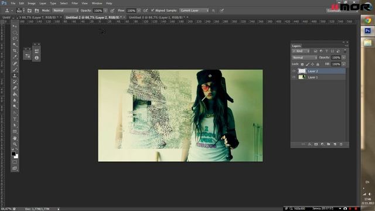
Task: Select the Brush tool
Action: pyautogui.click(x=15, y=70)
